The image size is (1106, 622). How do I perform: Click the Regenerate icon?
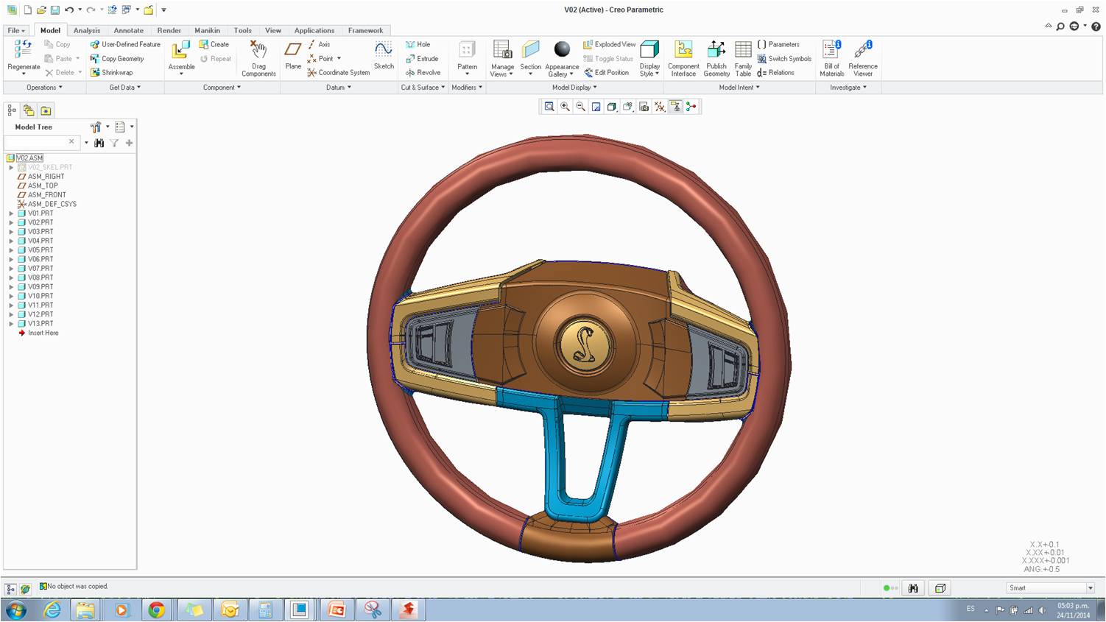click(x=23, y=50)
